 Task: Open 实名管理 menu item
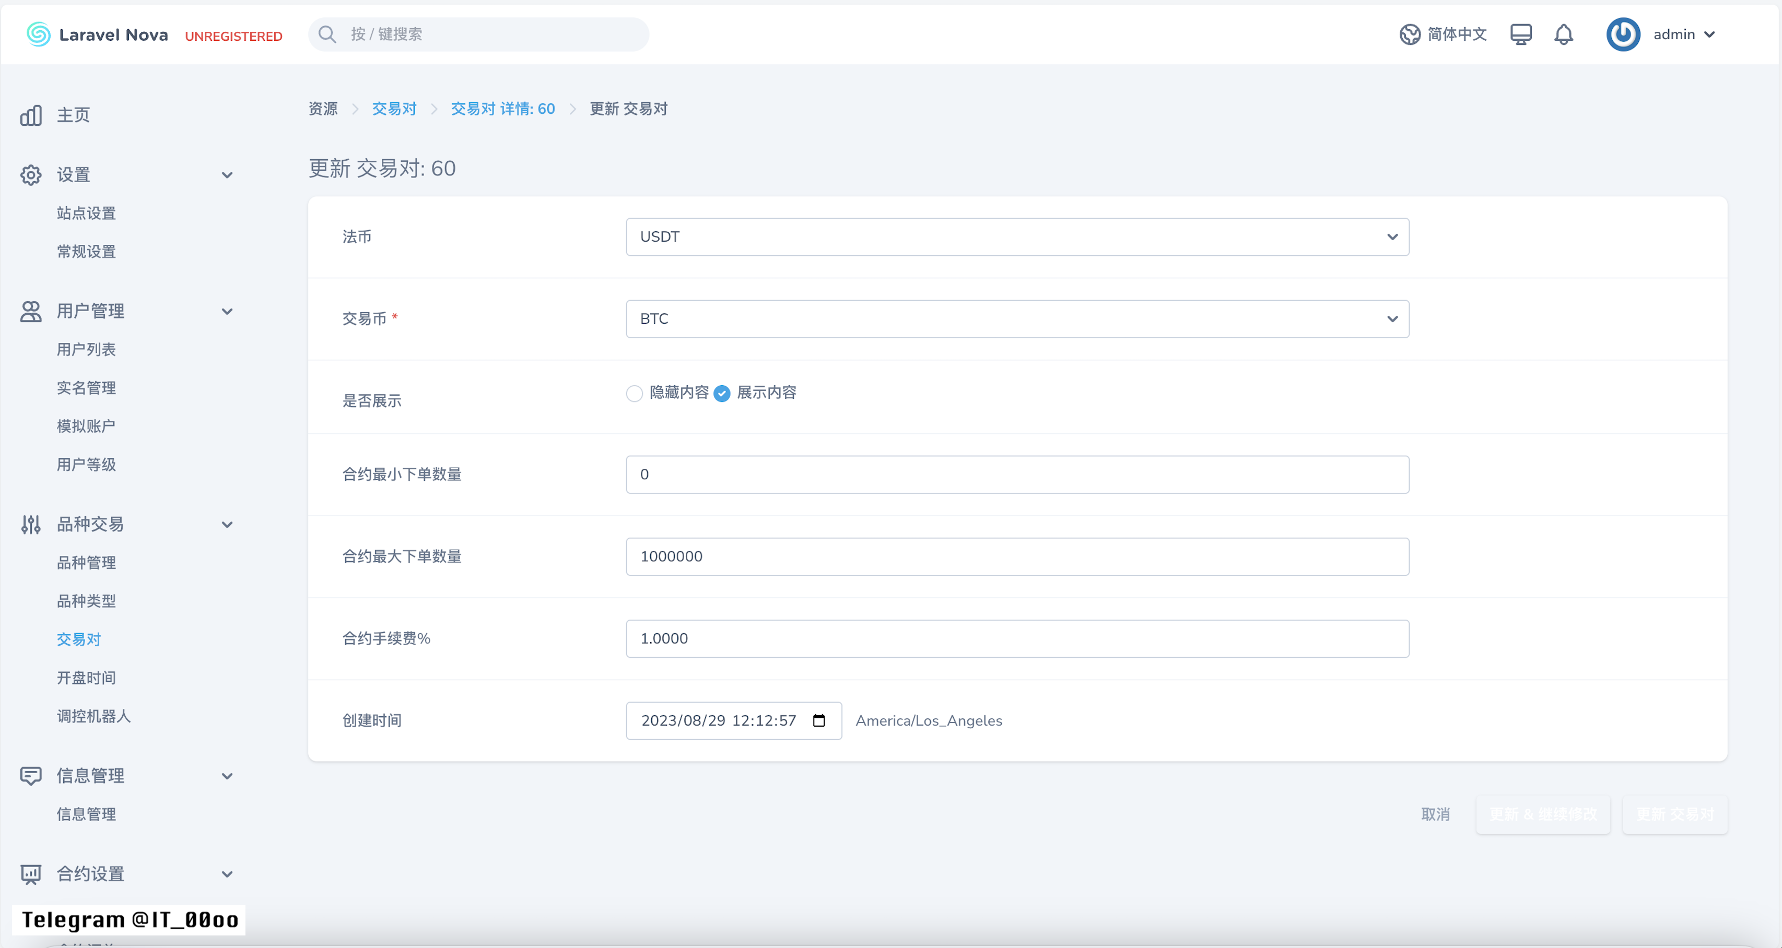(x=86, y=388)
